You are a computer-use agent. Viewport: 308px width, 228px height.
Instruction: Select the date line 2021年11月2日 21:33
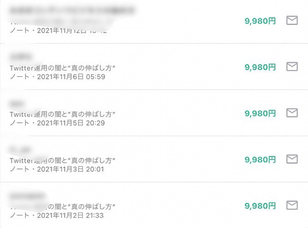70,215
